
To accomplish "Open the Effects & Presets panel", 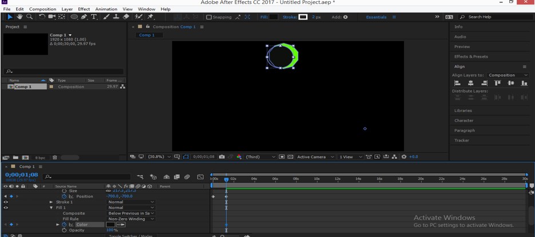I will [471, 57].
